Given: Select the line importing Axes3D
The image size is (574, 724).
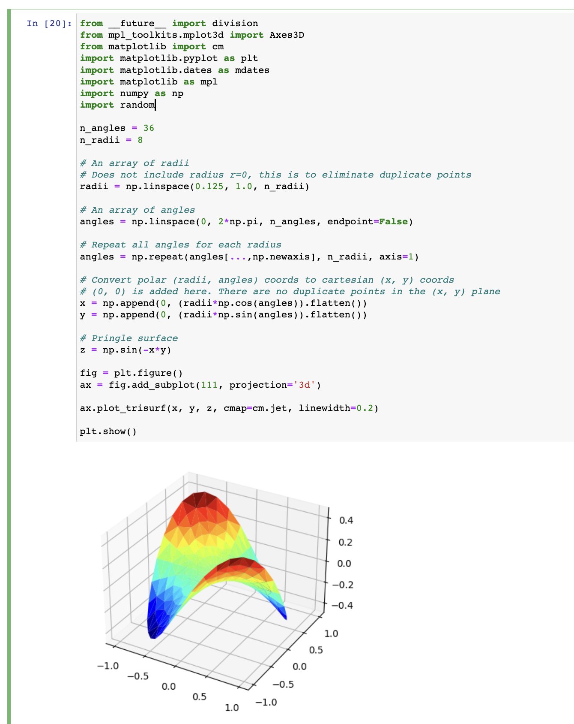Looking at the screenshot, I should tap(192, 35).
